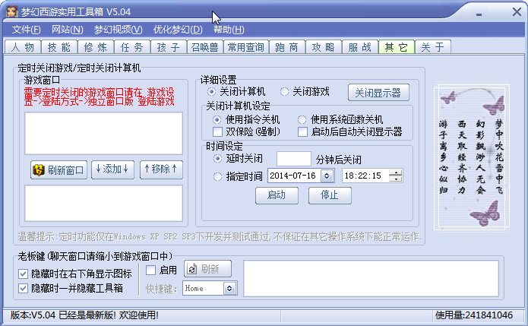Toggle 隐藏时在右下角显示图标 checkbox
The height and width of the screenshot is (326, 528).
(x=23, y=274)
